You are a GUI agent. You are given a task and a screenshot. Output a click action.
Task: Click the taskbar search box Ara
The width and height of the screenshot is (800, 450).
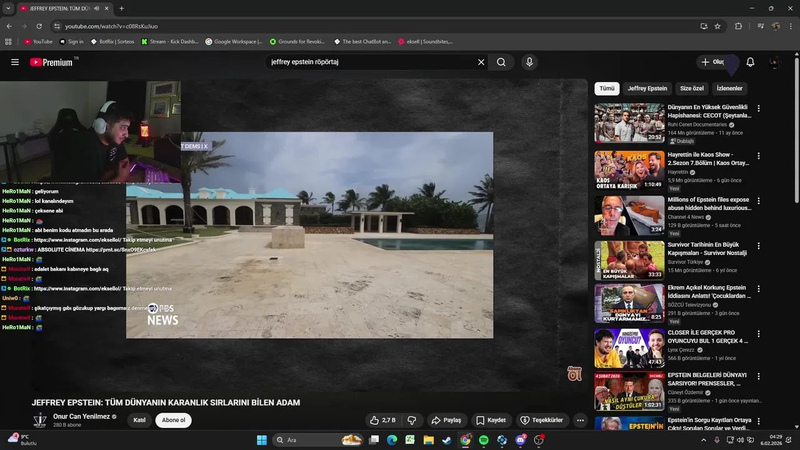[319, 440]
